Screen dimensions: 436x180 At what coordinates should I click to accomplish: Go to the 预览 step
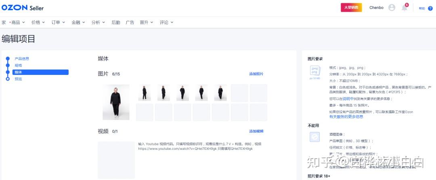point(18,79)
